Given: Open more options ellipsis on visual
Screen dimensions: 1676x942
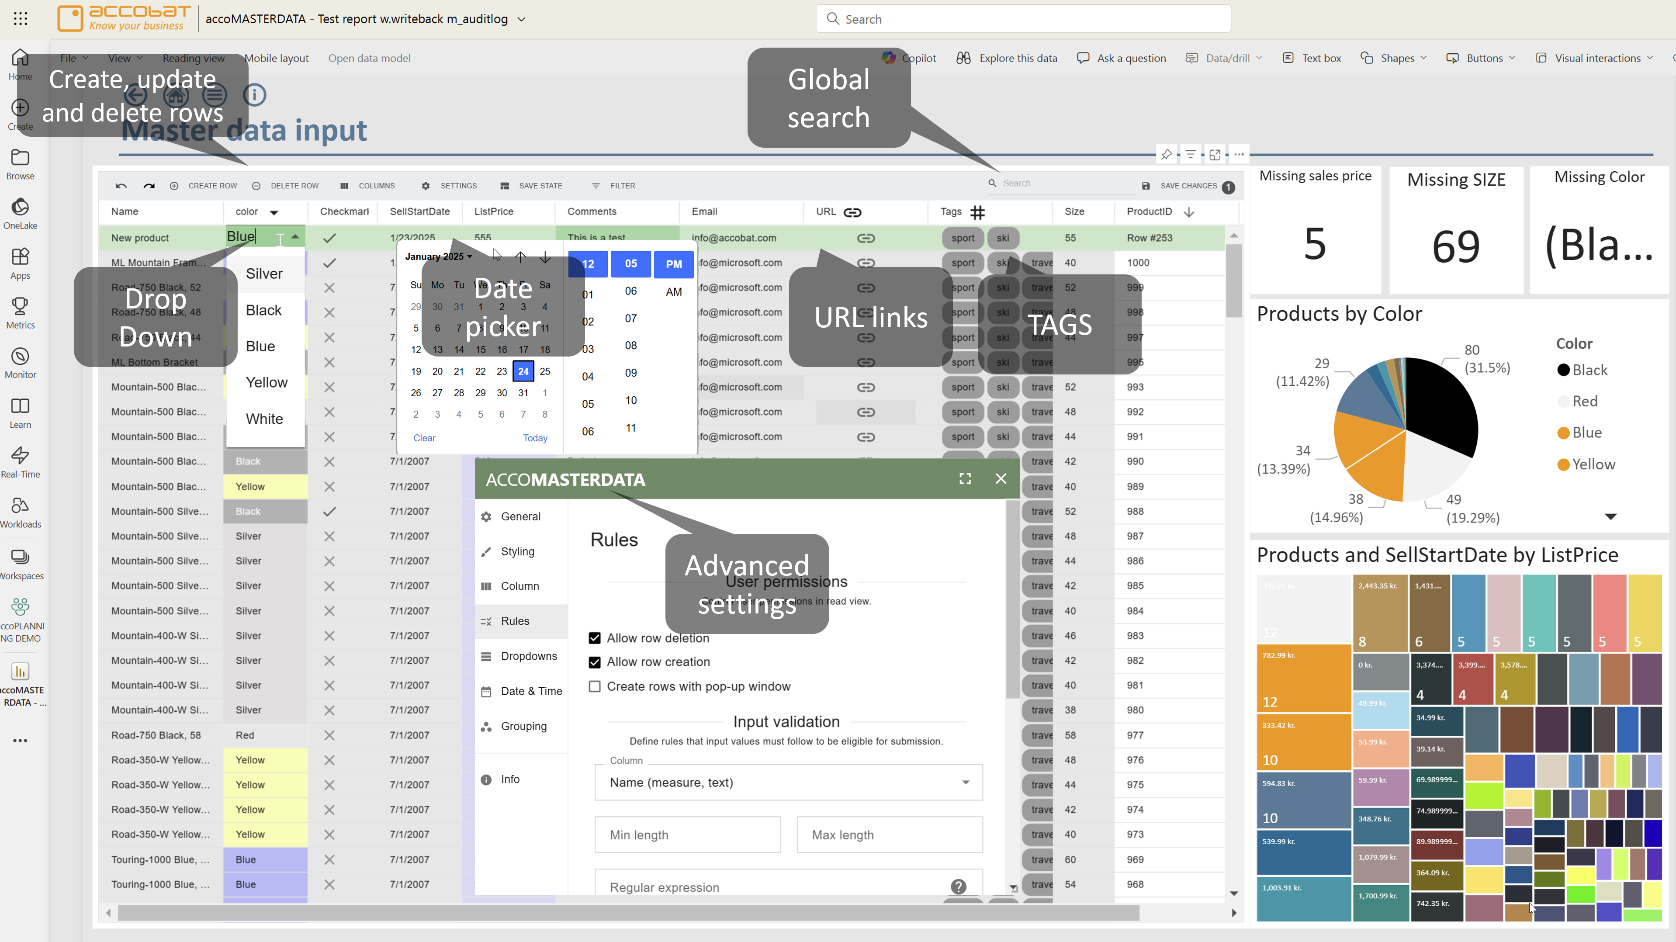Looking at the screenshot, I should (x=1239, y=155).
